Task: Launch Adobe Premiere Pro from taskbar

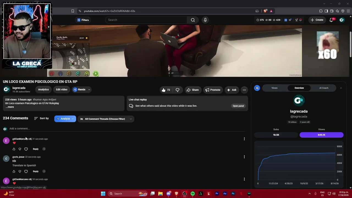Action: click(x=217, y=194)
